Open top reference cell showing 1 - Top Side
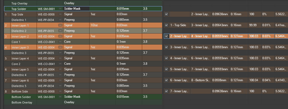 click(x=179, y=25)
